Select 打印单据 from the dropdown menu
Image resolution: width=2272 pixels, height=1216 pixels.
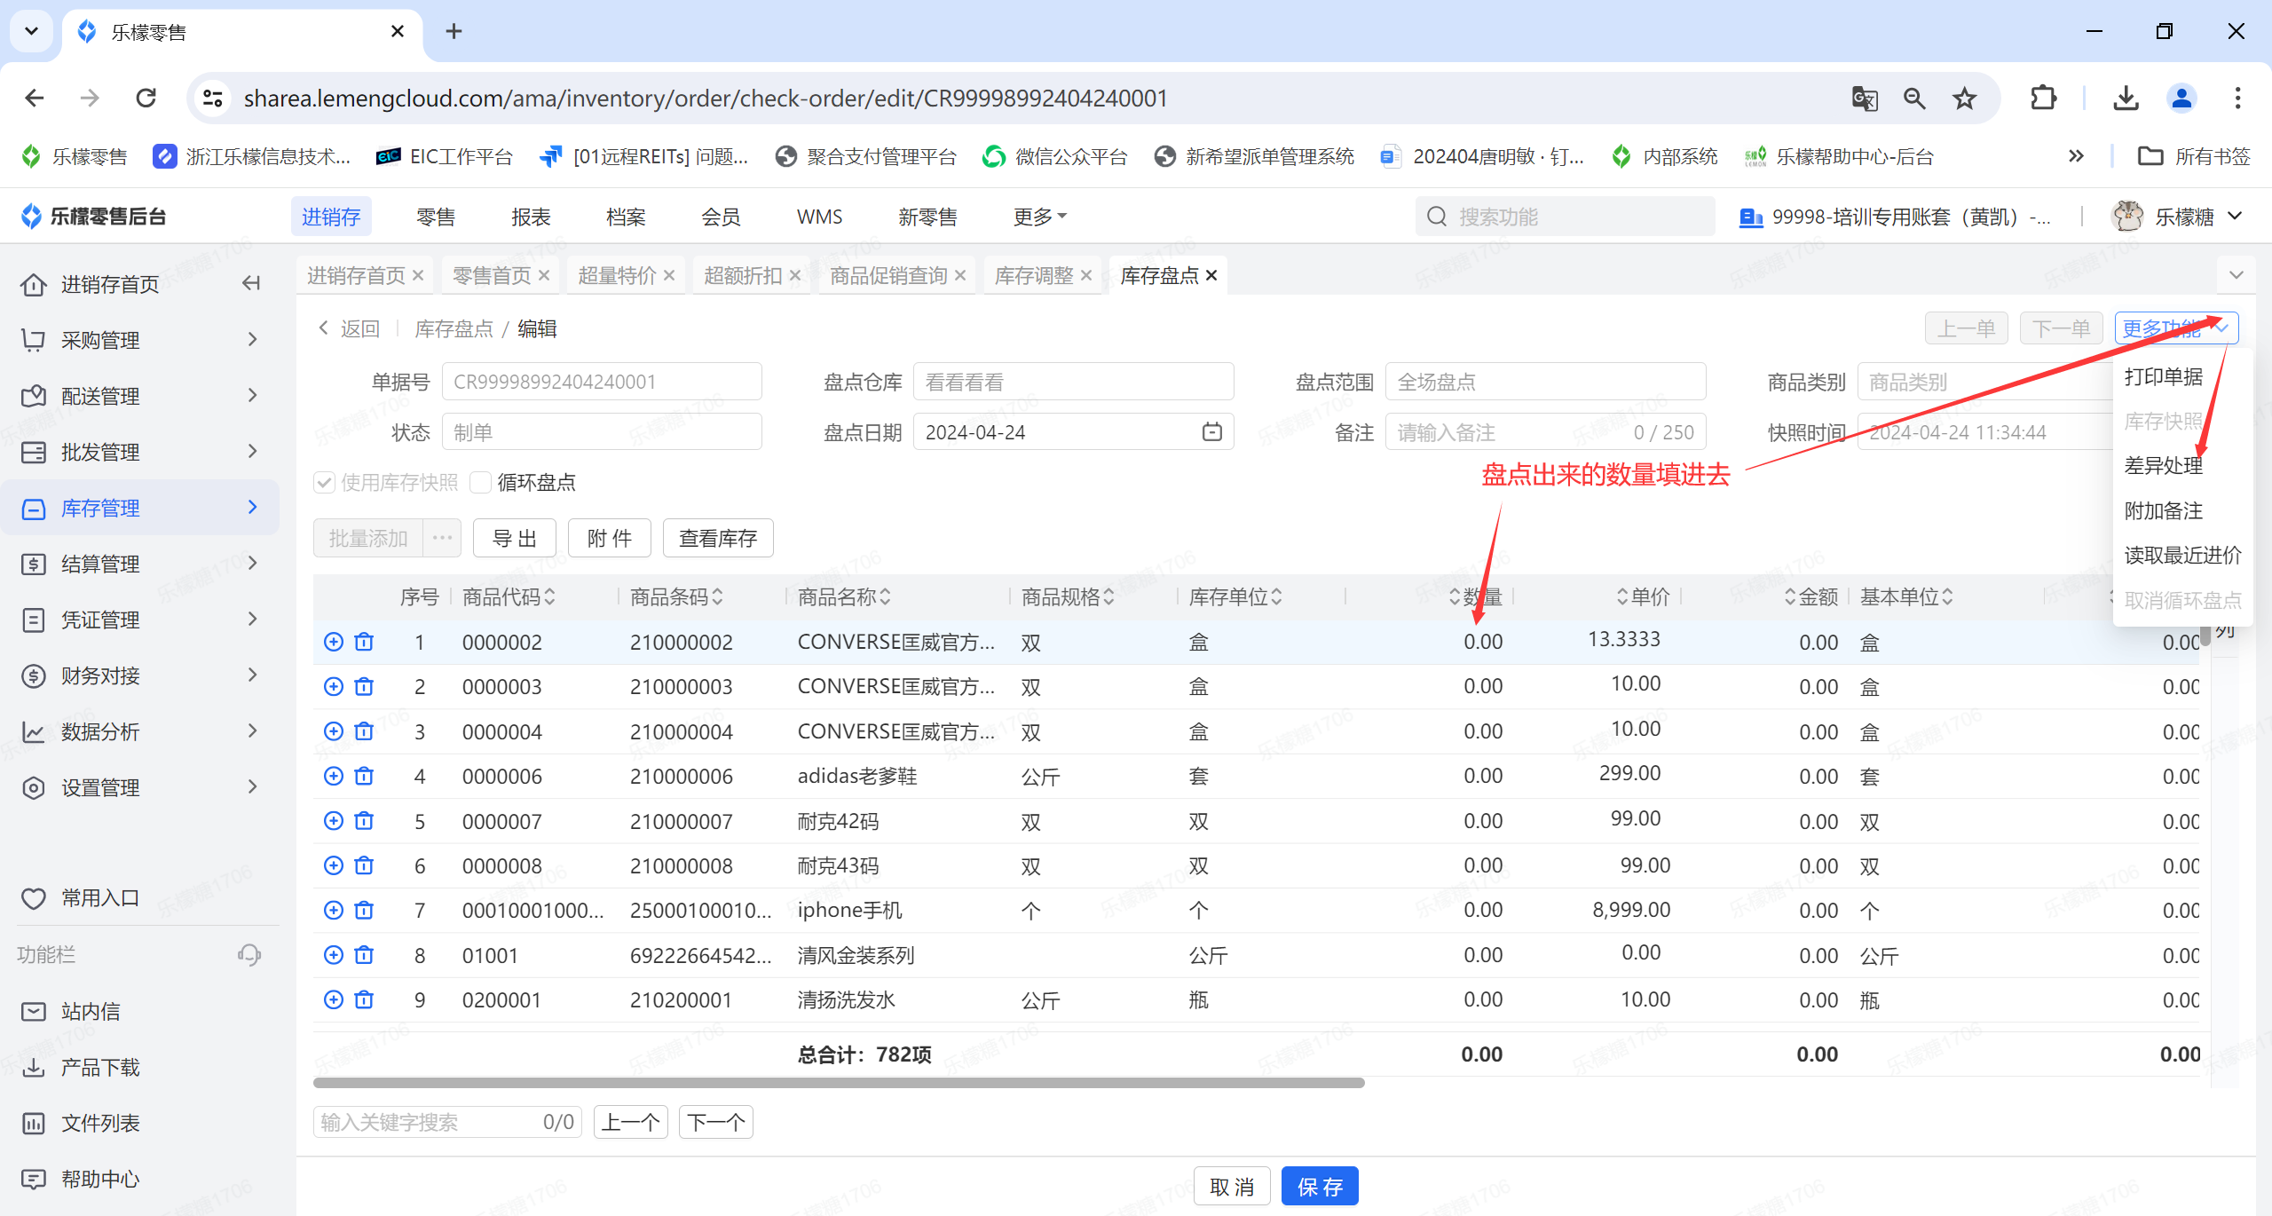(x=2163, y=377)
